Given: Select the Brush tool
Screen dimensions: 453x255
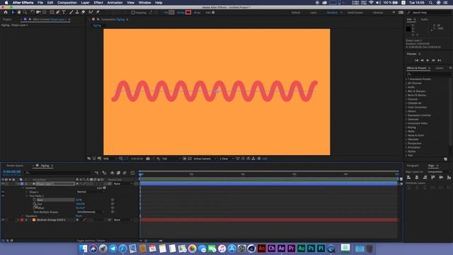Looking at the screenshot, I should coord(71,13).
